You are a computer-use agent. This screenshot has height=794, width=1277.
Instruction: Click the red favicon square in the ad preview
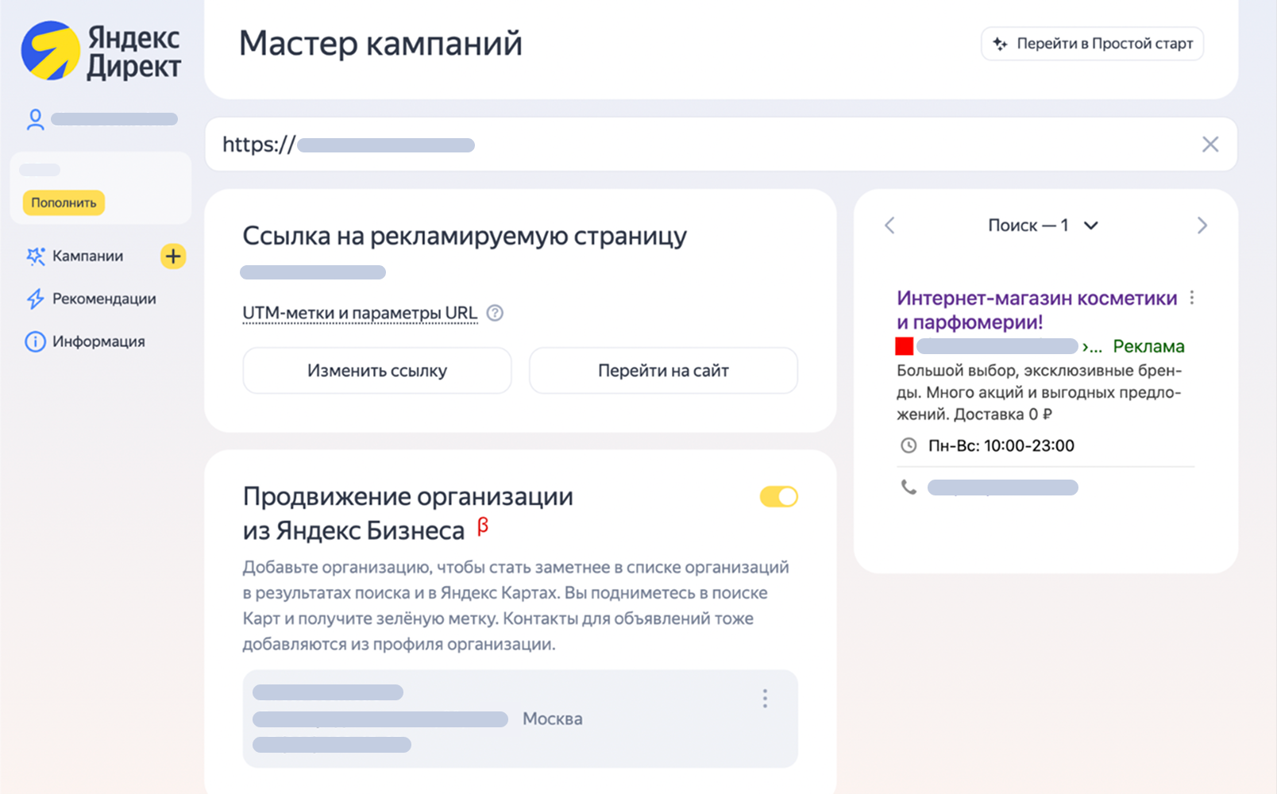point(904,345)
